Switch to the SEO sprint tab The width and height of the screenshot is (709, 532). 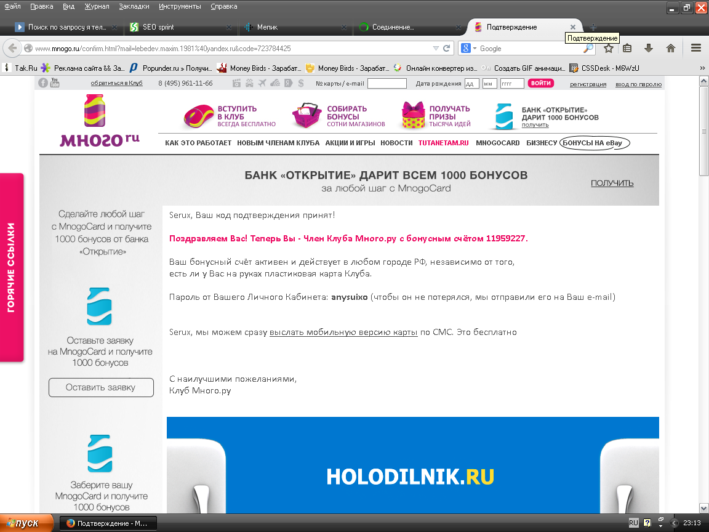point(180,27)
